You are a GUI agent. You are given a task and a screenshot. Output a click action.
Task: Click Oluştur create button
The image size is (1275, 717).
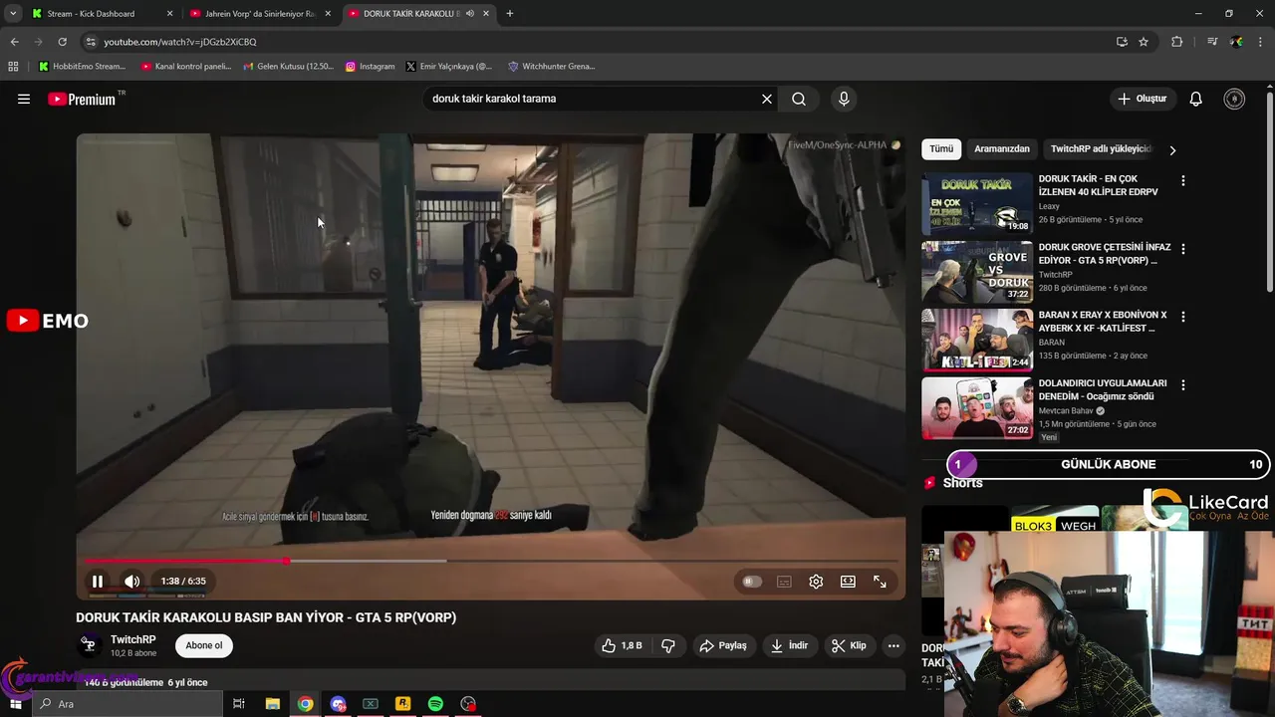1142,99
